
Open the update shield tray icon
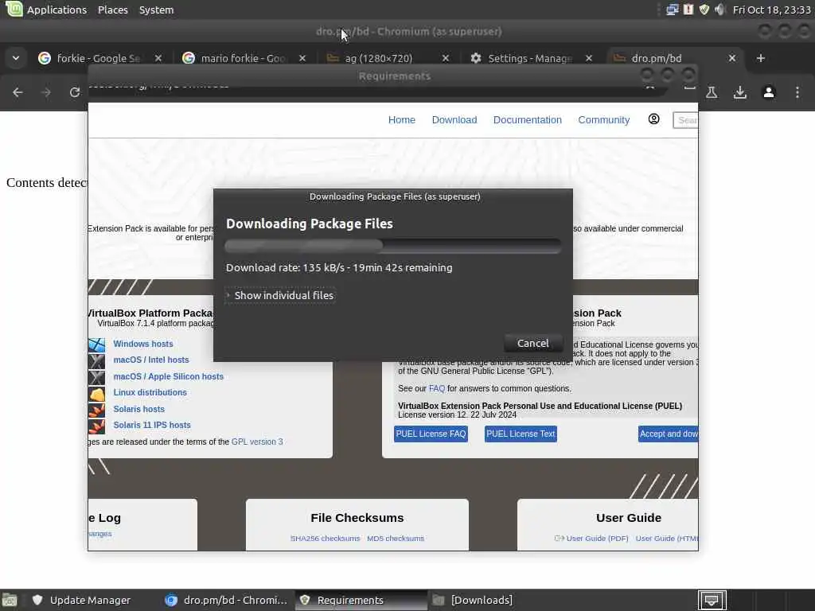704,10
